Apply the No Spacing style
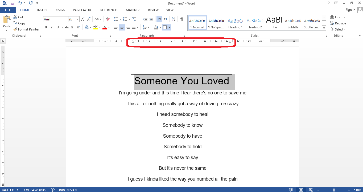The image size is (363, 192). click(x=216, y=23)
